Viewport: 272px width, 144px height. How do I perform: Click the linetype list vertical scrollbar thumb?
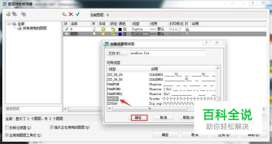pos(218,99)
